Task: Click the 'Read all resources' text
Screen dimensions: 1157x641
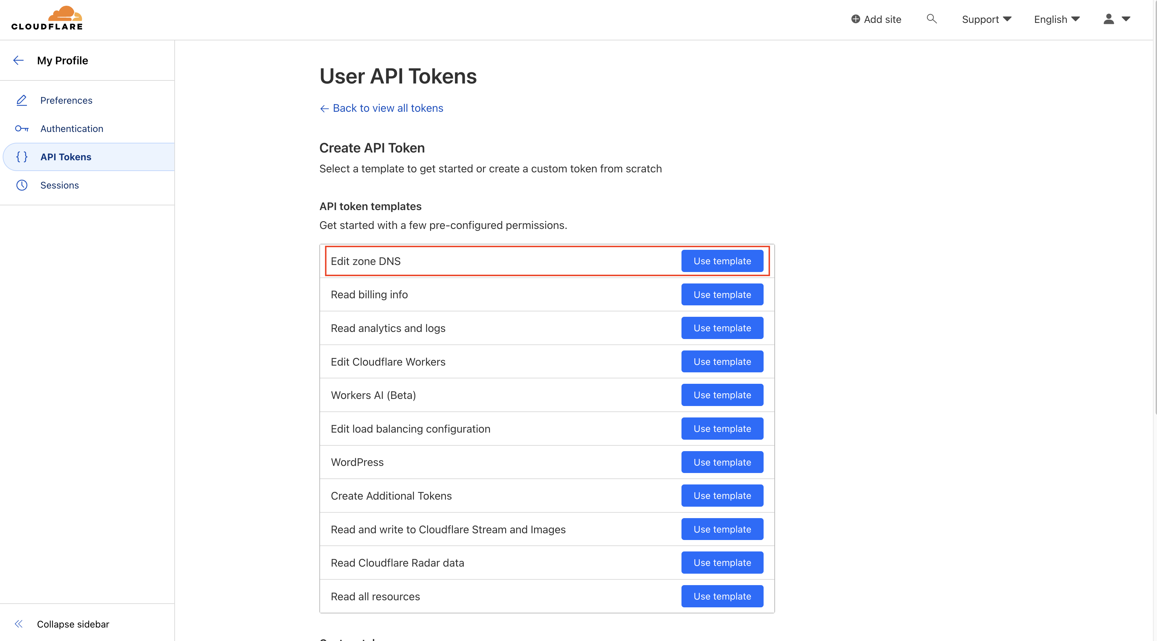Action: 376,596
